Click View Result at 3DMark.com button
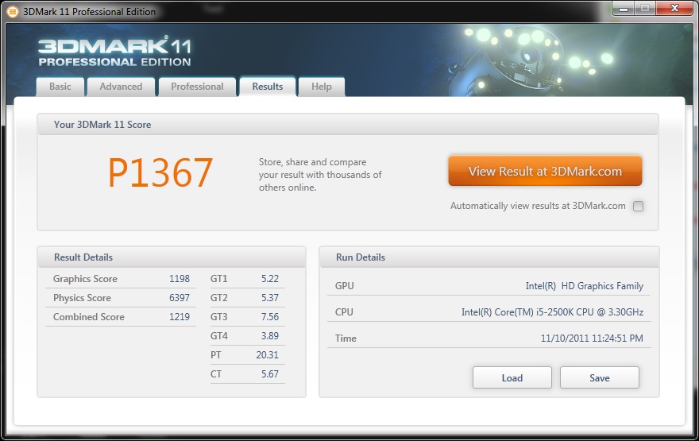 point(545,171)
